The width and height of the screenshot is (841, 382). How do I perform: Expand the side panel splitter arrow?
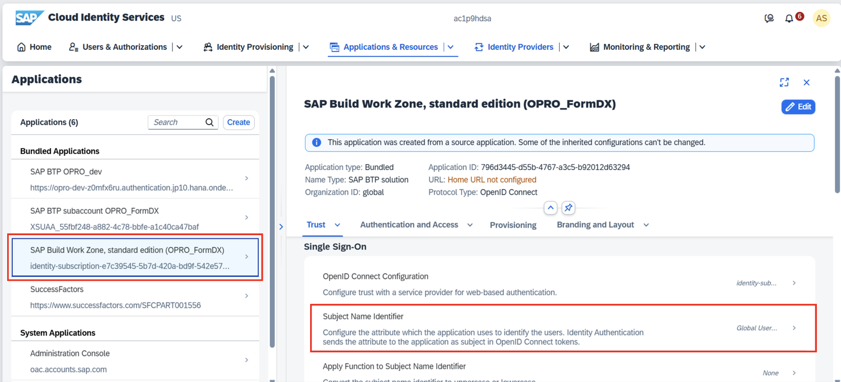(x=281, y=226)
